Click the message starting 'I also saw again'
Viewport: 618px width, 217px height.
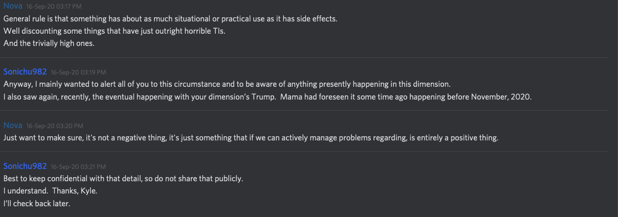tap(267, 97)
